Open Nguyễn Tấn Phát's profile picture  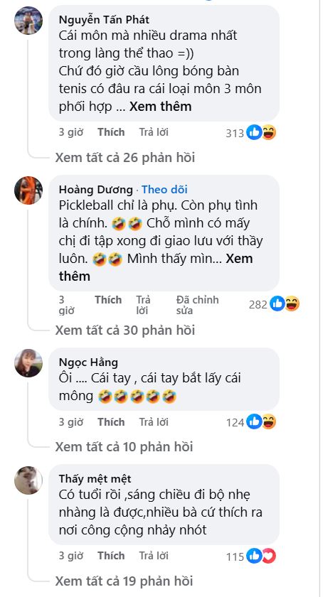click(28, 20)
